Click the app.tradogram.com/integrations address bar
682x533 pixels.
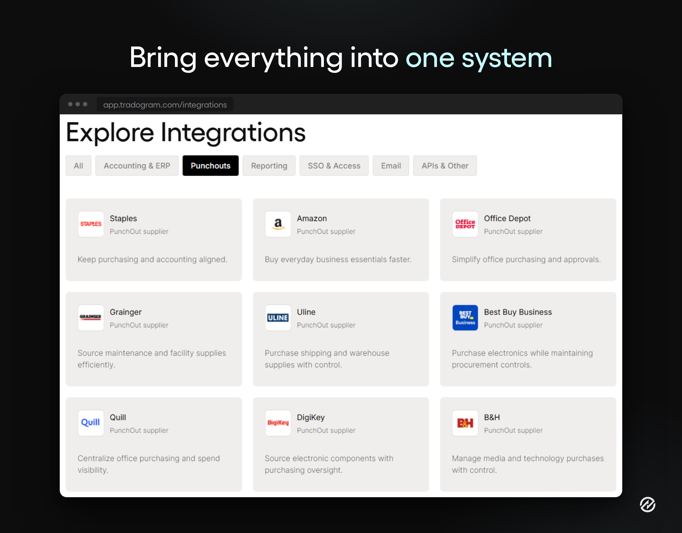(165, 104)
